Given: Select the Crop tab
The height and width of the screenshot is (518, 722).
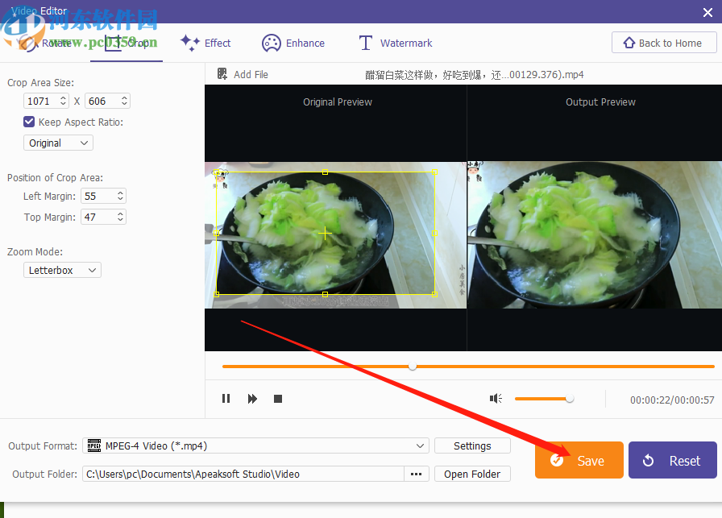Looking at the screenshot, I should click(x=127, y=43).
